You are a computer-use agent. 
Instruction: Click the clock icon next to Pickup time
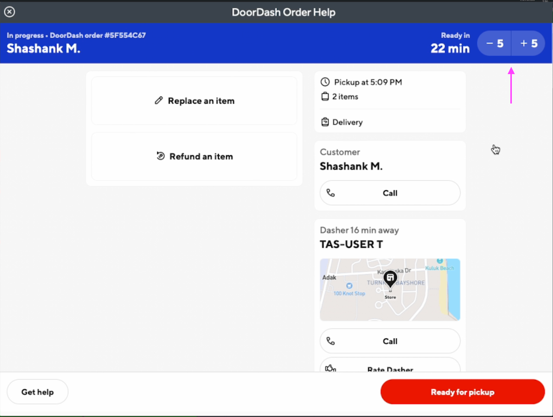(325, 82)
